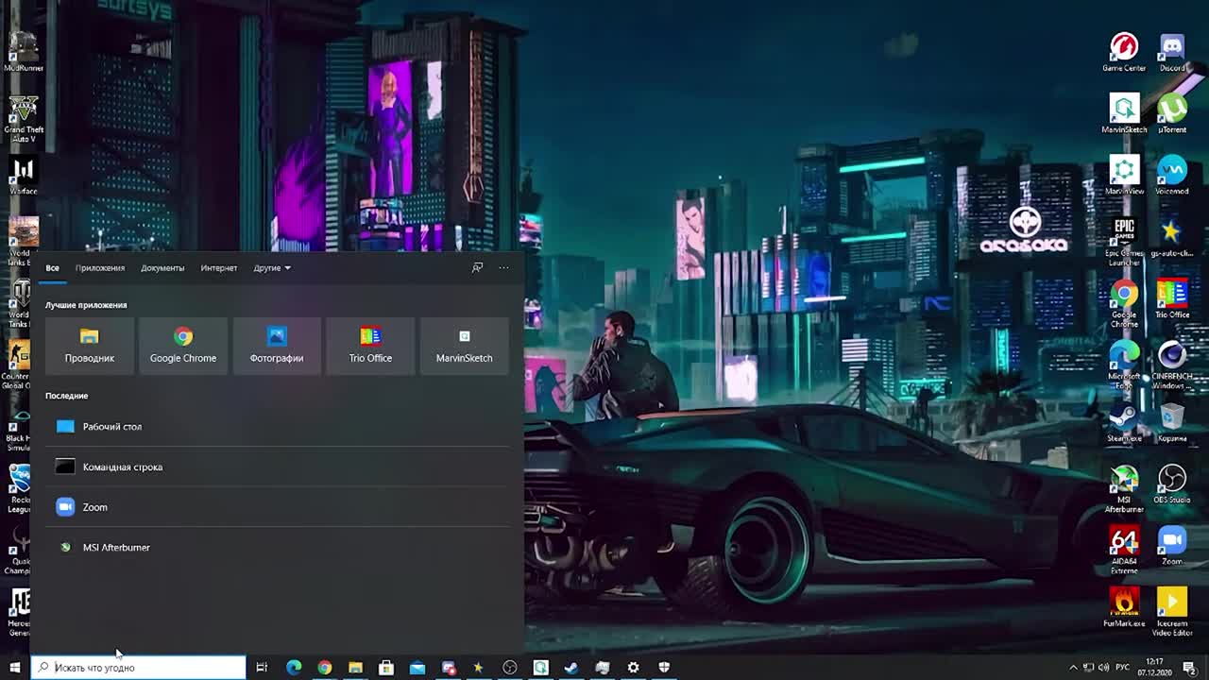This screenshot has height=680, width=1209.
Task: Switch to the Интернет tab
Action: pyautogui.click(x=219, y=268)
